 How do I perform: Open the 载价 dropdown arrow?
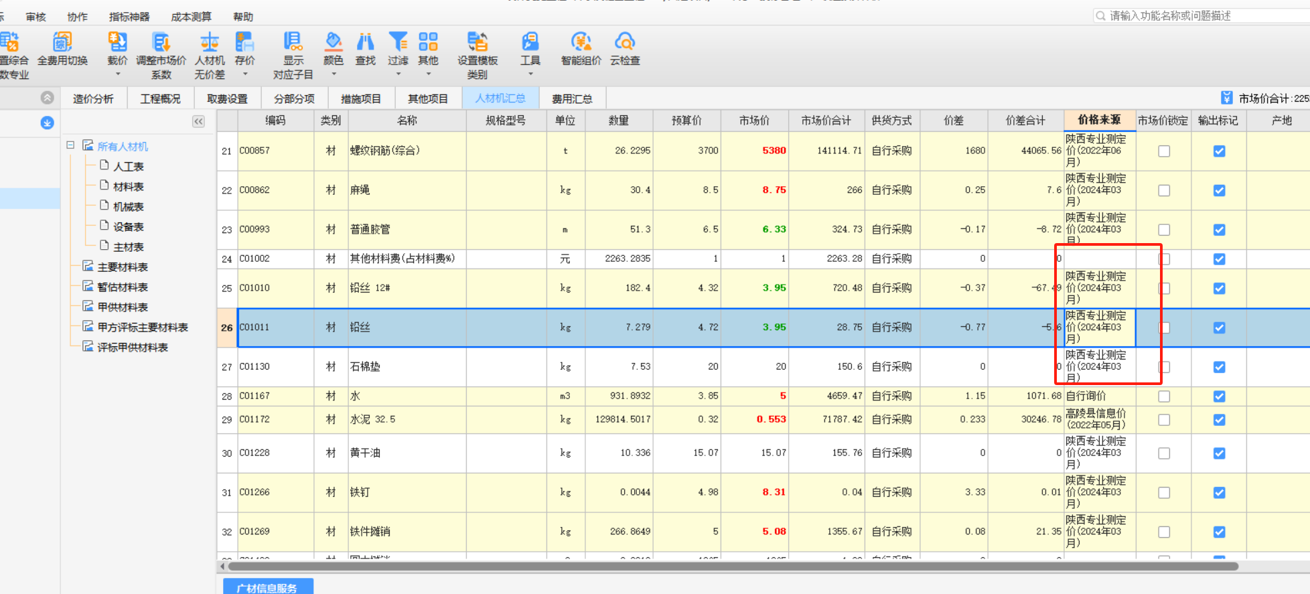coord(117,74)
